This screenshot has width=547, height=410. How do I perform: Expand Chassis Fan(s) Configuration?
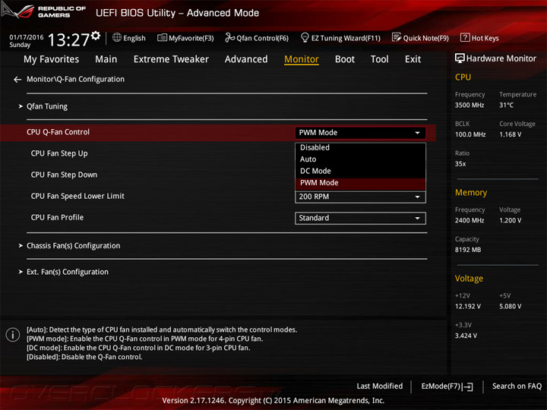[73, 246]
